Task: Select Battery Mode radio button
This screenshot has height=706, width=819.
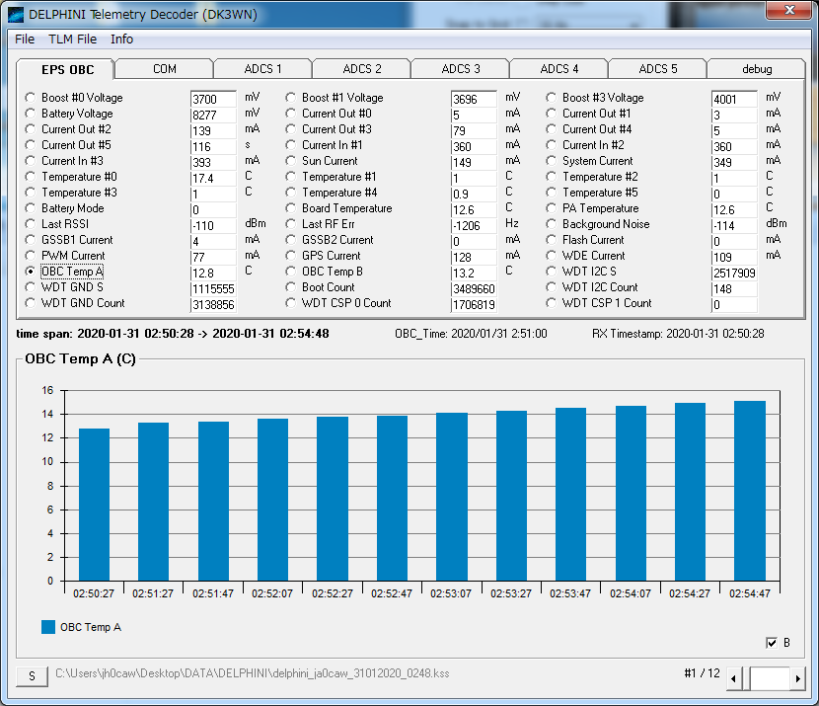Action: [31, 208]
